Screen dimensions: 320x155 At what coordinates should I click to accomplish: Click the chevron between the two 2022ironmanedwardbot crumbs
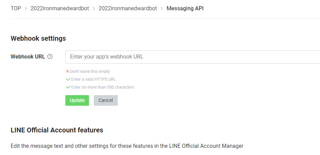click(94, 8)
